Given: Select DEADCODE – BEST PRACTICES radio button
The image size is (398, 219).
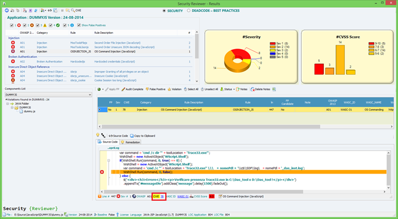Looking at the screenshot, I should [188, 11].
